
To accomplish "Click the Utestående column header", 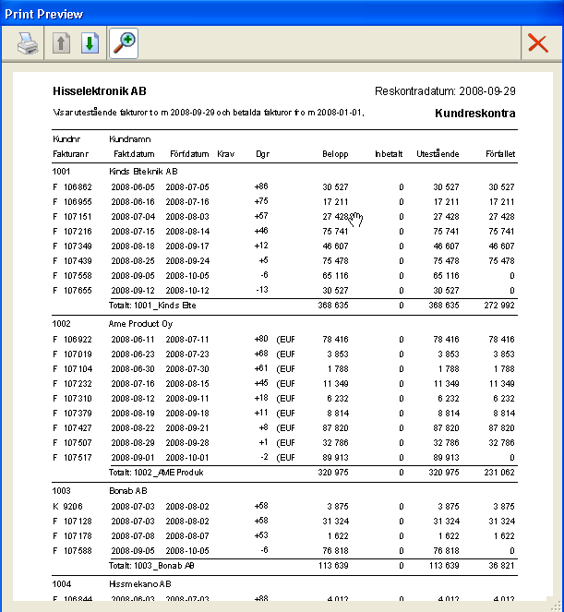I will (x=438, y=153).
